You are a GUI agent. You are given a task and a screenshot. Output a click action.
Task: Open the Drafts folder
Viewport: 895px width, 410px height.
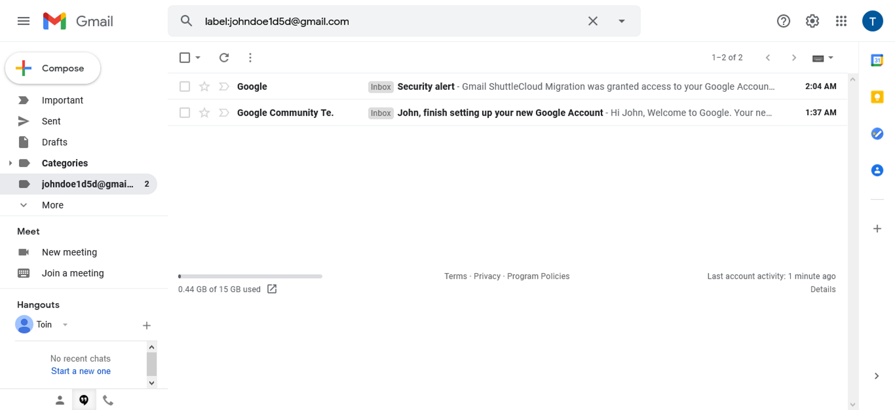(x=54, y=142)
